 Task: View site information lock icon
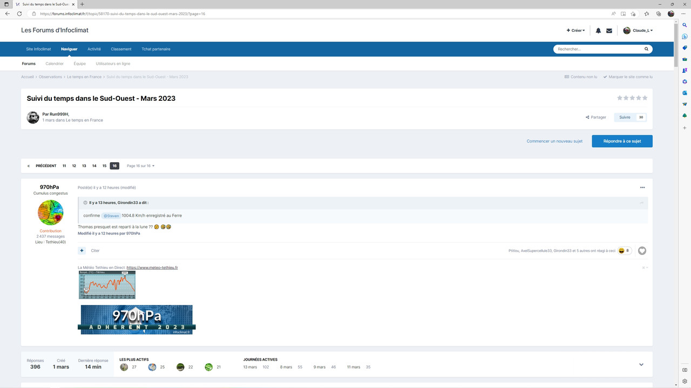tap(34, 13)
